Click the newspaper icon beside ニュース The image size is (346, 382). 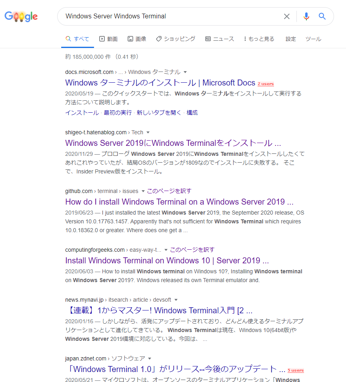(208, 39)
